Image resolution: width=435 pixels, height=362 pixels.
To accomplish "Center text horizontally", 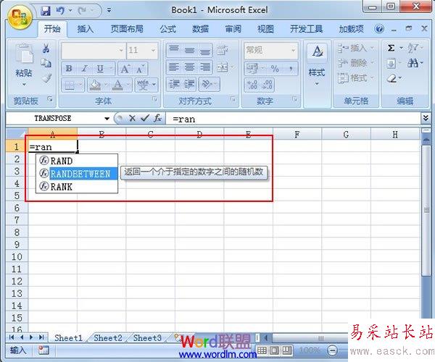I will coord(190,67).
